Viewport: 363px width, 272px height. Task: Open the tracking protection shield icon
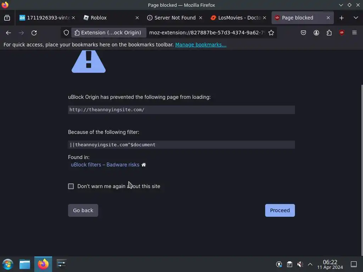[x=66, y=33]
